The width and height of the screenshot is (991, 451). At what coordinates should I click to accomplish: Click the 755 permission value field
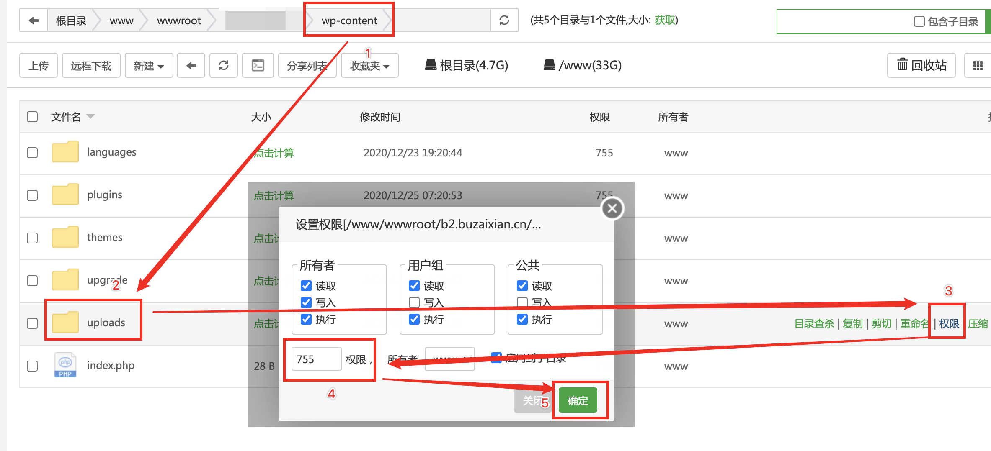317,359
